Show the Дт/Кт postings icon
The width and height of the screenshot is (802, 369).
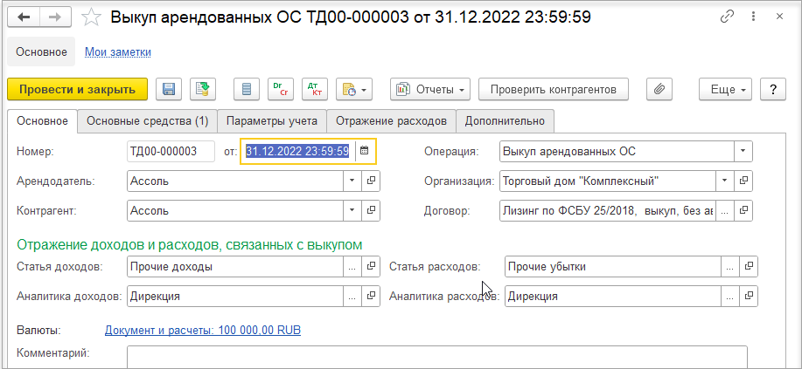pos(315,89)
